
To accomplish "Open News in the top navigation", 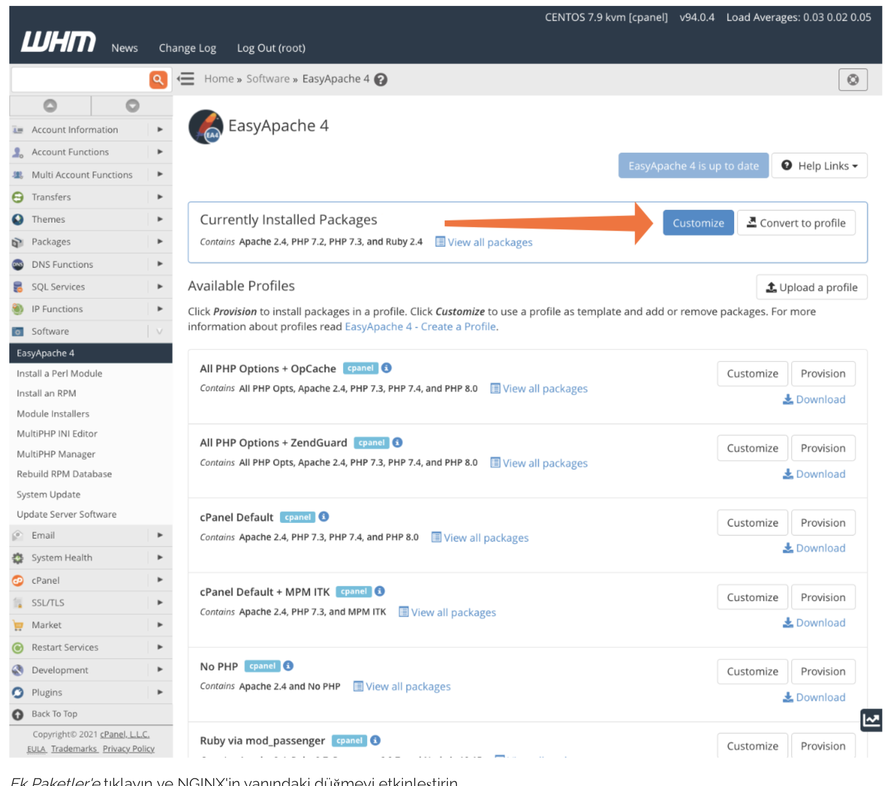I will click(x=124, y=48).
